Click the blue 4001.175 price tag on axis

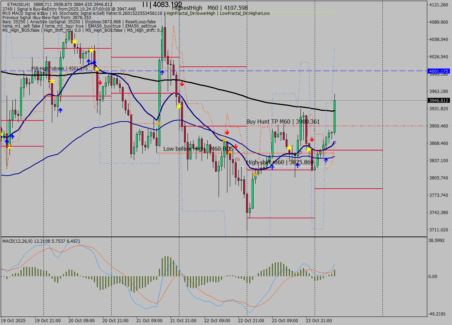439,71
